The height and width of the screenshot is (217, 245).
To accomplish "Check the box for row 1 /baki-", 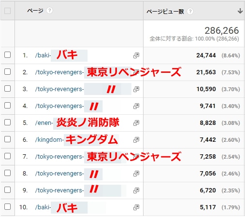I will click(x=7, y=55).
